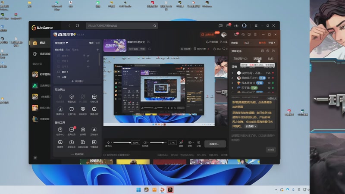Click the 分享 share button
The image size is (345, 194).
[x=223, y=42]
